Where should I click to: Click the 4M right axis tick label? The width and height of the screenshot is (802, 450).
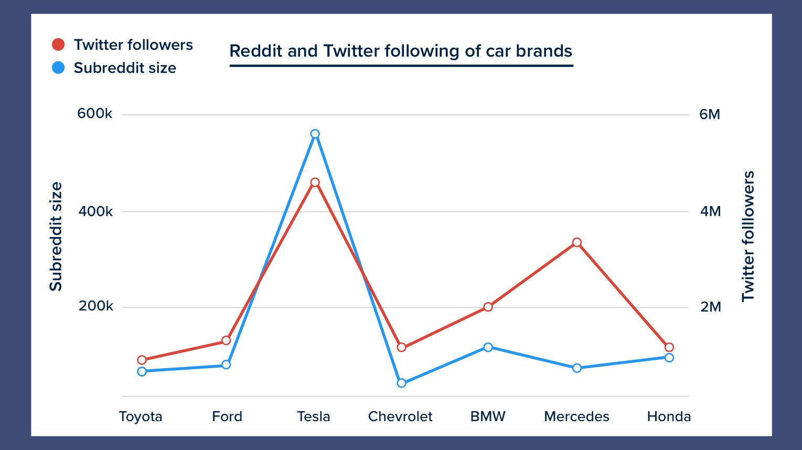(710, 211)
